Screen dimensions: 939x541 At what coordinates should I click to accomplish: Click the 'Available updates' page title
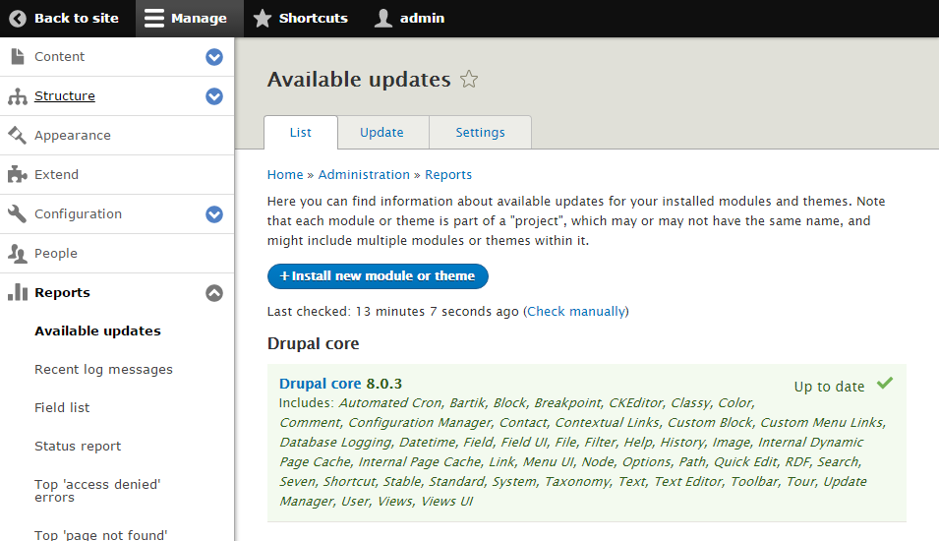point(359,79)
